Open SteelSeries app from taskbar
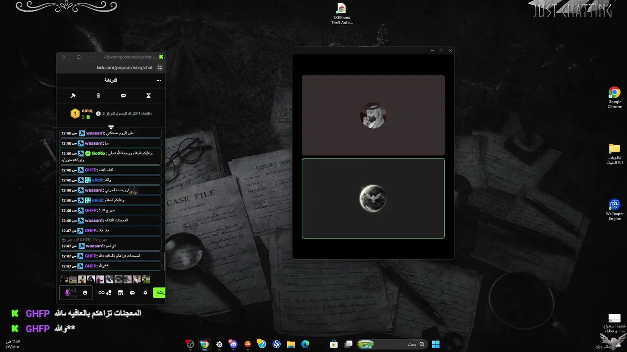This screenshot has height=352, width=627. [x=219, y=344]
